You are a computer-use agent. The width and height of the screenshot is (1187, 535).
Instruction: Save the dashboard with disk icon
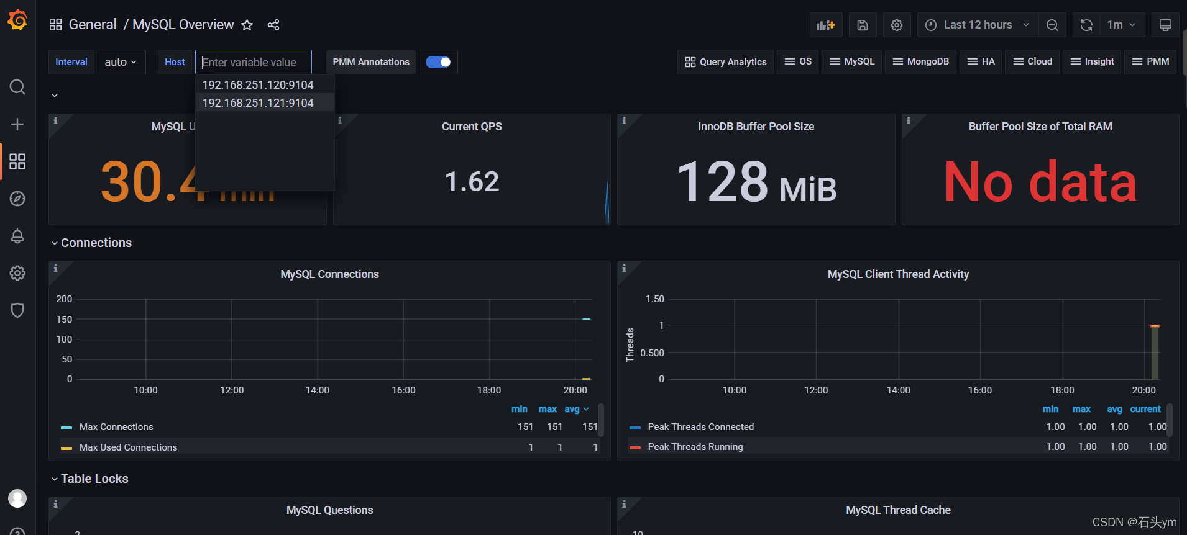[x=863, y=25]
